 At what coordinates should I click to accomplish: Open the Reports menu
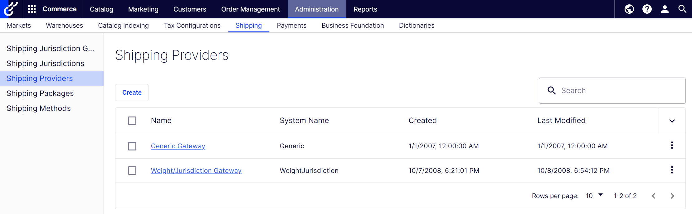(x=365, y=9)
